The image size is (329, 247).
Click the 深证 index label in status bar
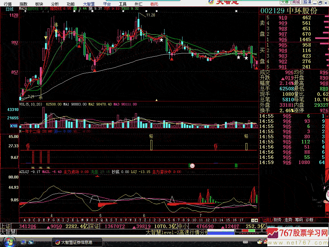[94, 226]
